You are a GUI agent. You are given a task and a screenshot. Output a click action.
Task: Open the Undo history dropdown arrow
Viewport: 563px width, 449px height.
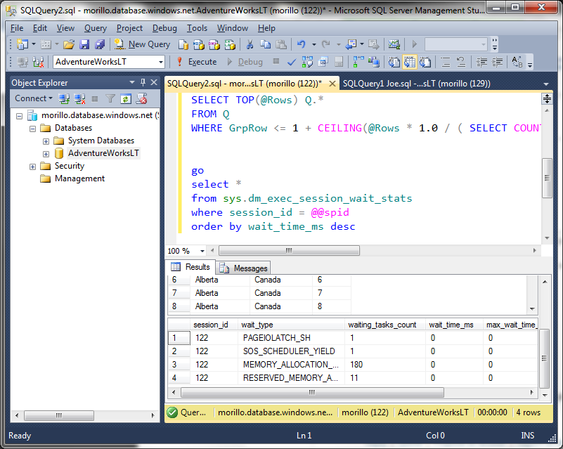pyautogui.click(x=313, y=44)
